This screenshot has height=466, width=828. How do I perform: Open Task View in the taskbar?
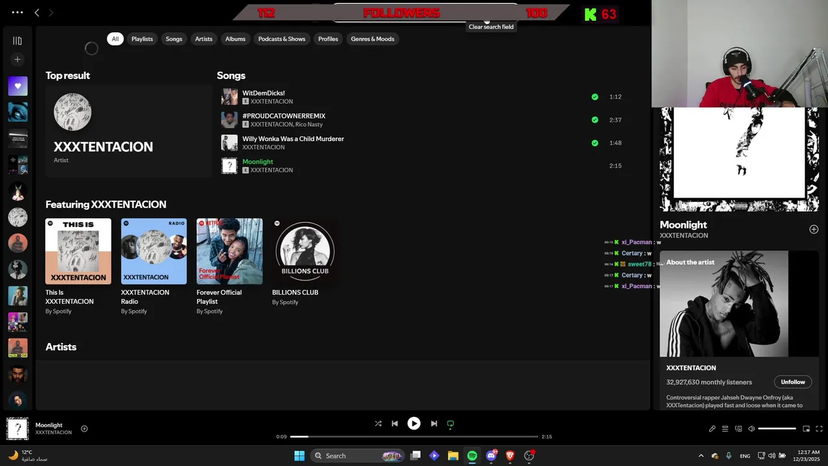tap(416, 456)
